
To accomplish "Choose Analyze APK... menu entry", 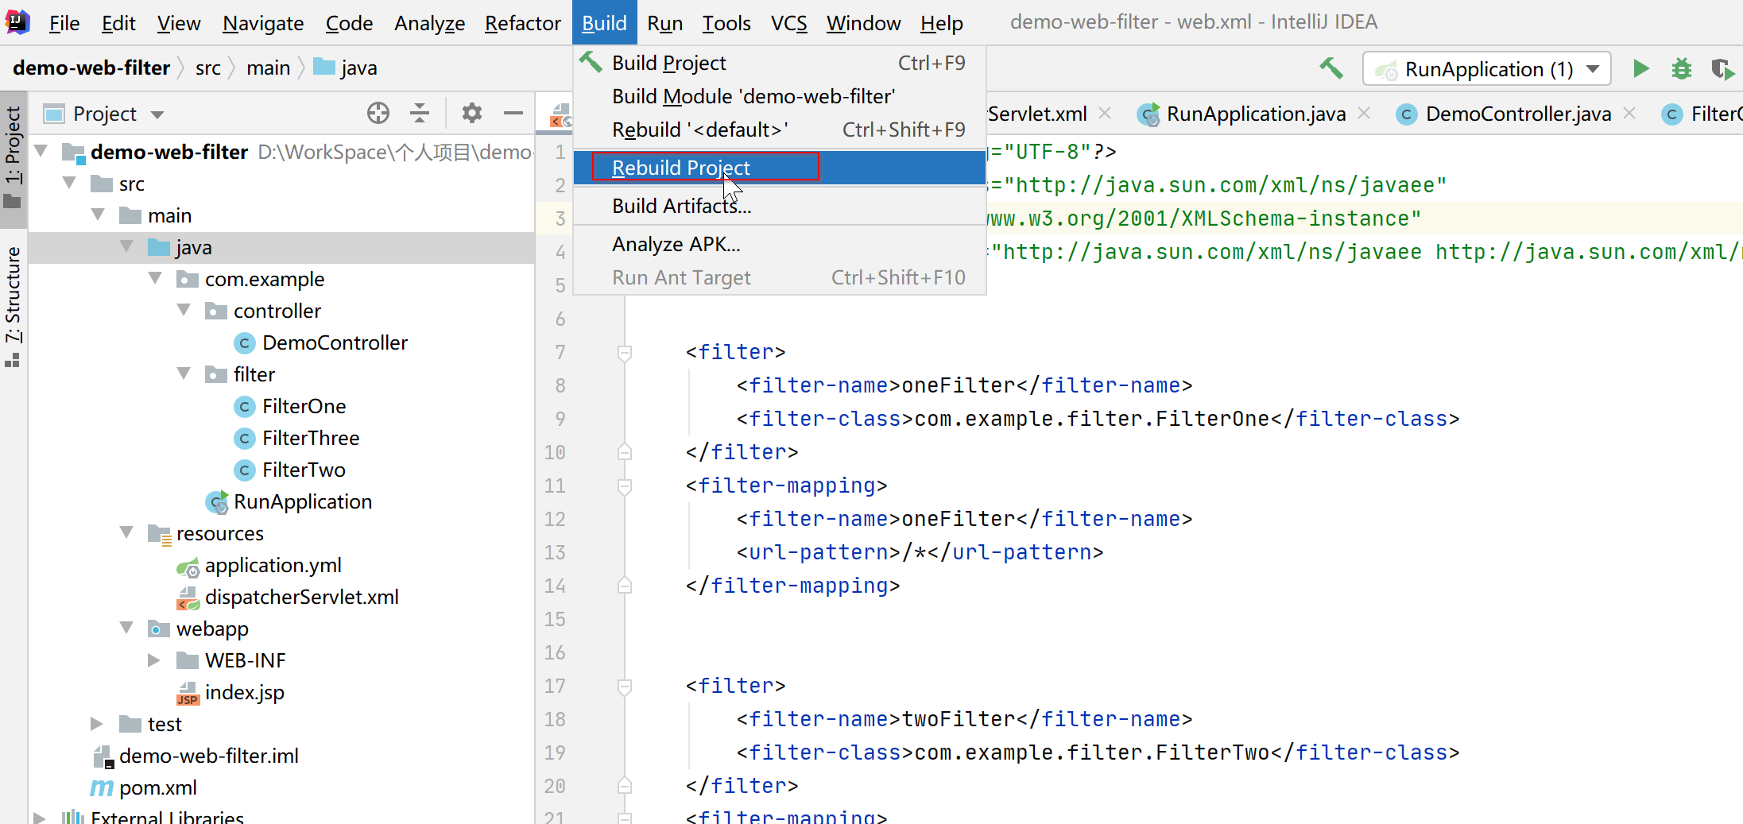I will coord(779,244).
